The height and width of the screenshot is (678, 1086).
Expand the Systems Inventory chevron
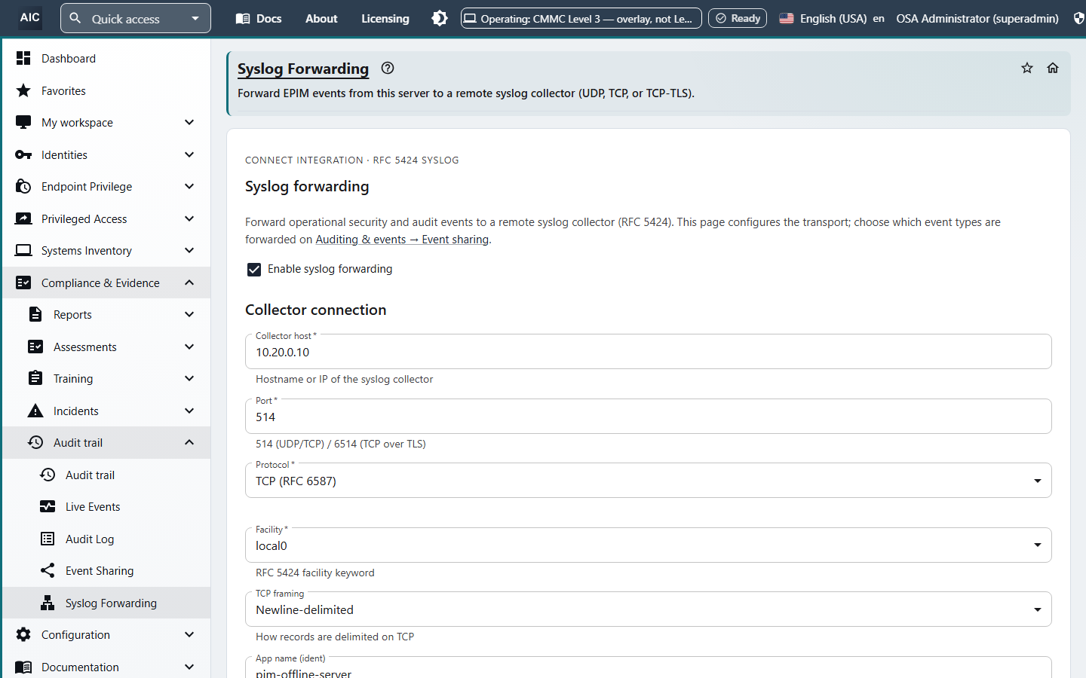tap(189, 250)
